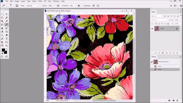Select the Healing Brush bandage tool
183x103 pixels.
(x=2, y=25)
